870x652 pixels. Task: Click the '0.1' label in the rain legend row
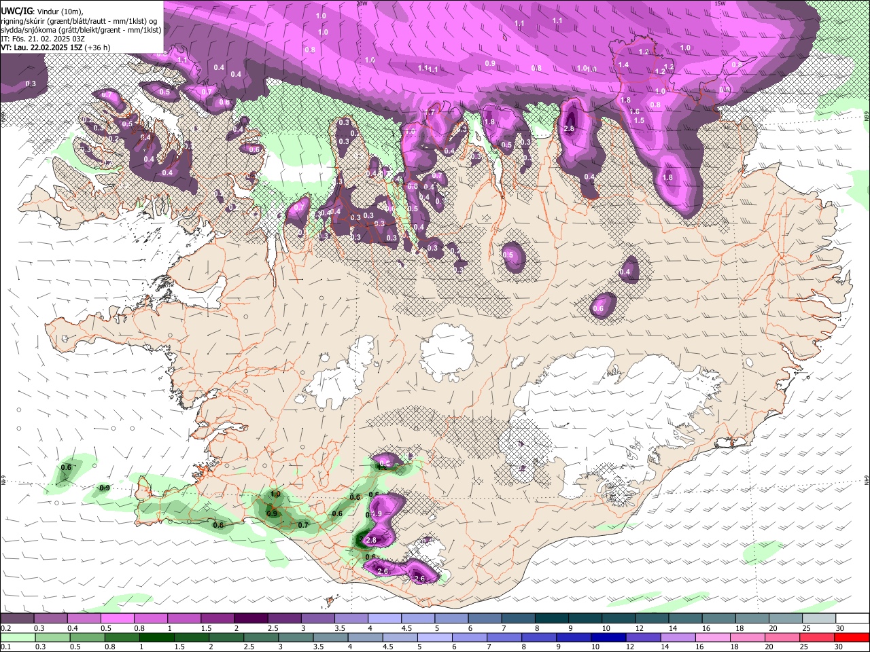click(x=5, y=647)
